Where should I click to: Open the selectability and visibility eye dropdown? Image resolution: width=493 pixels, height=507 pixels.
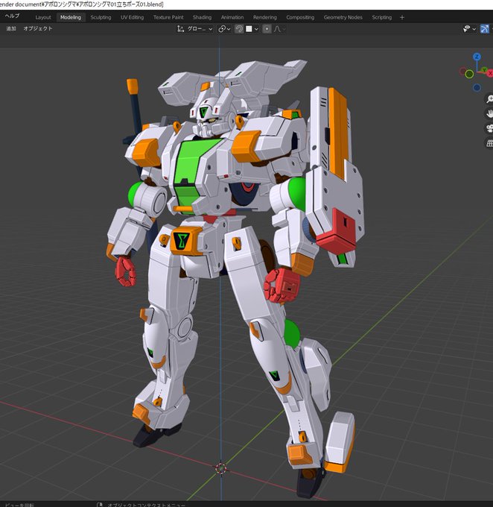point(469,29)
